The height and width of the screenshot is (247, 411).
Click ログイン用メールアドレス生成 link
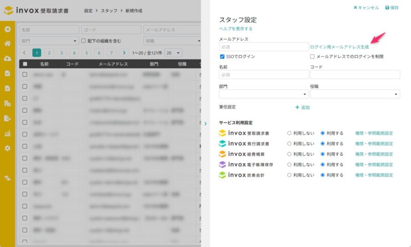click(x=340, y=47)
